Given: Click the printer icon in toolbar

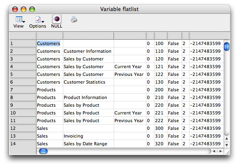Looking at the screenshot, I should coord(74,19).
